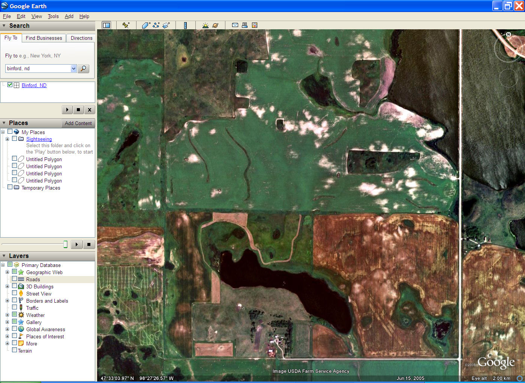The height and width of the screenshot is (383, 525).
Task: Switch to Find Businesses tab
Action: 44,38
